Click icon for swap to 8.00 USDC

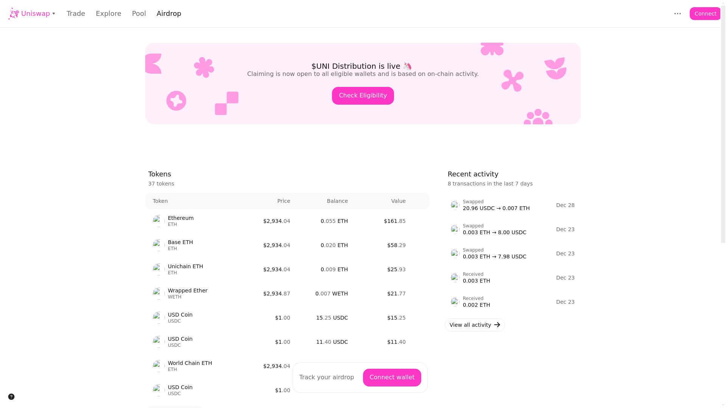click(x=455, y=229)
